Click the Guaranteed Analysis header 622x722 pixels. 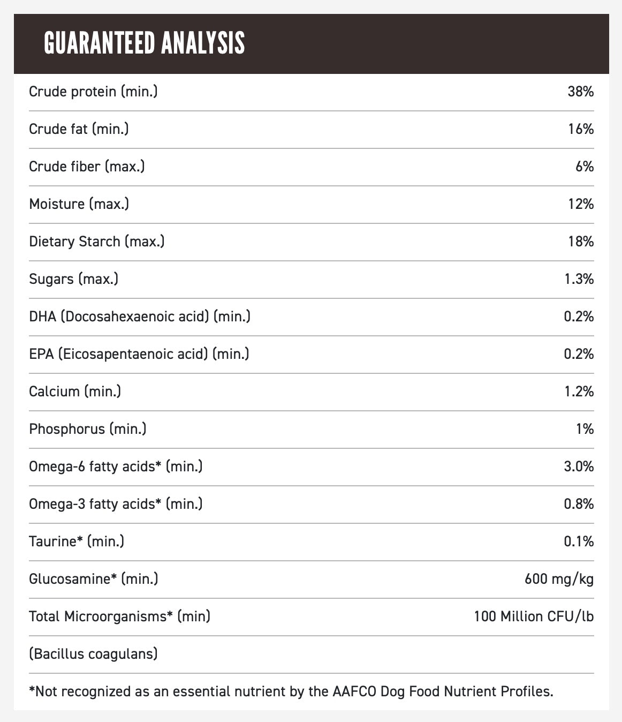tap(145, 43)
